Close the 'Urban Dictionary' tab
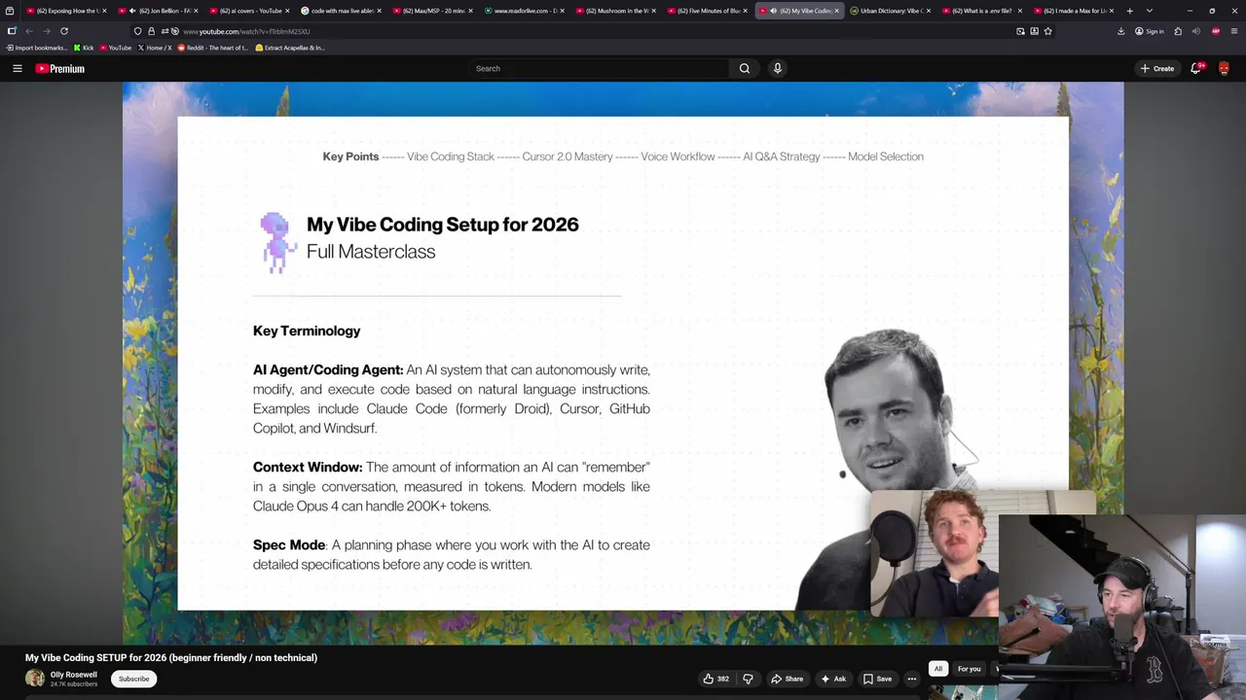 [929, 11]
